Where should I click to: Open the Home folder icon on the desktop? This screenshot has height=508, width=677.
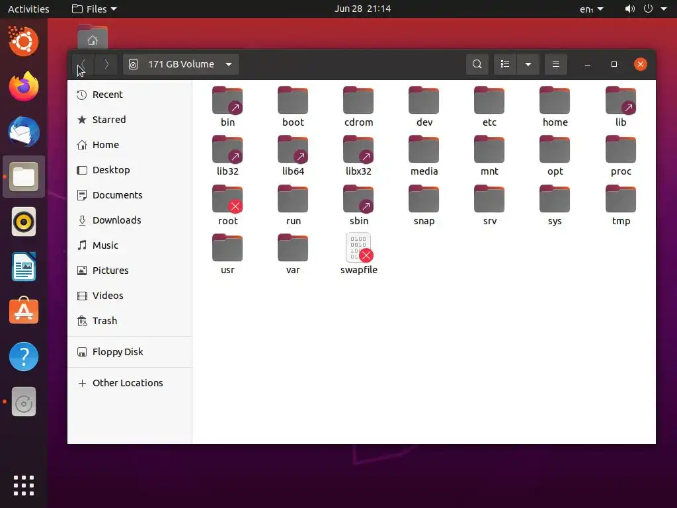tap(93, 36)
